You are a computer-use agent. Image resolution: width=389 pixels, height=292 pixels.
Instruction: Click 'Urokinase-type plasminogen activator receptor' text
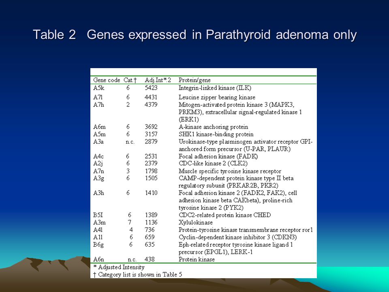239,142
